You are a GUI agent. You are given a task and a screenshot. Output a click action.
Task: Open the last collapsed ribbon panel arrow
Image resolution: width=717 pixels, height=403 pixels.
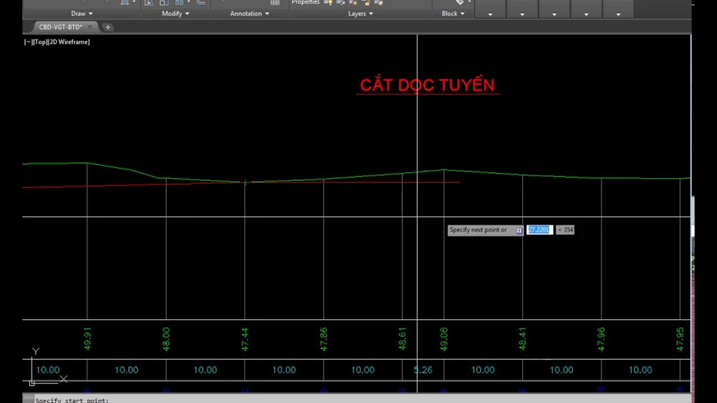coord(618,14)
